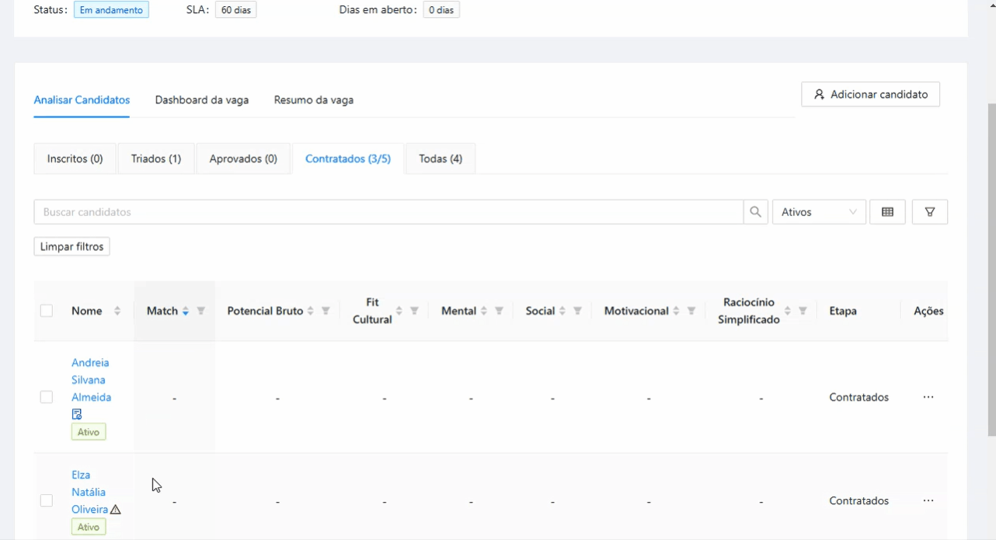The height and width of the screenshot is (540, 996).
Task: Select the Triados (1) tab
Action: click(156, 159)
